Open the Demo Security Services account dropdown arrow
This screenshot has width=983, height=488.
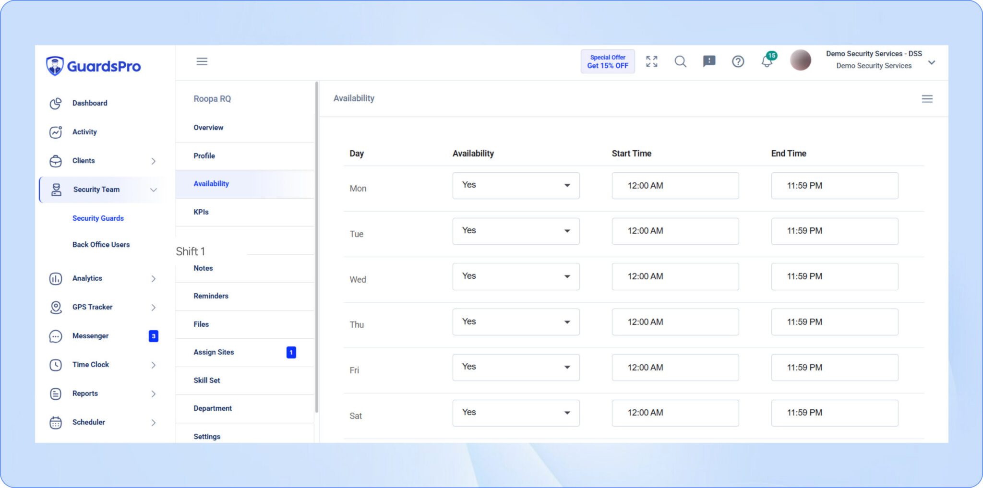(932, 62)
